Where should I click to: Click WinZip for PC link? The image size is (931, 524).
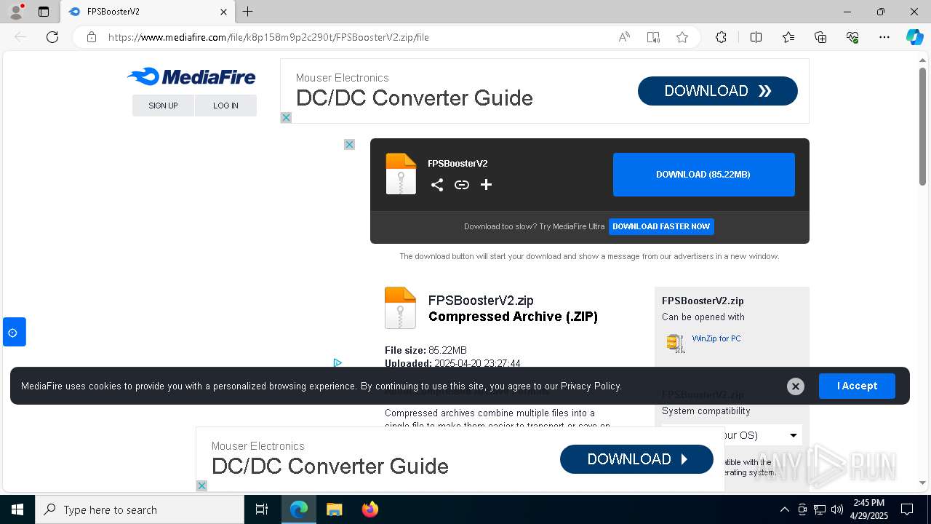[x=716, y=338]
